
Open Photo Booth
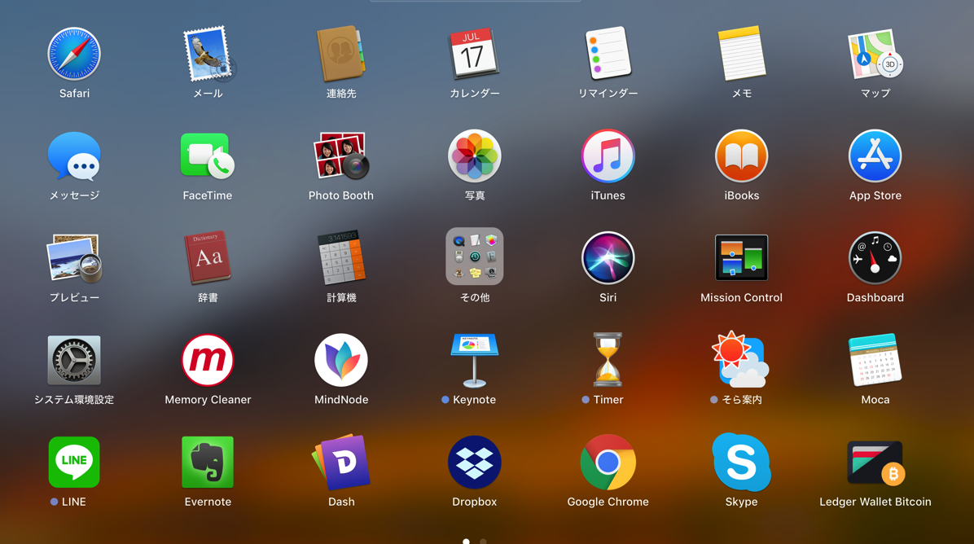click(341, 156)
